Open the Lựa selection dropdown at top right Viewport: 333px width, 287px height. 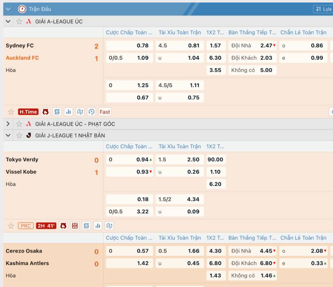(x=323, y=9)
